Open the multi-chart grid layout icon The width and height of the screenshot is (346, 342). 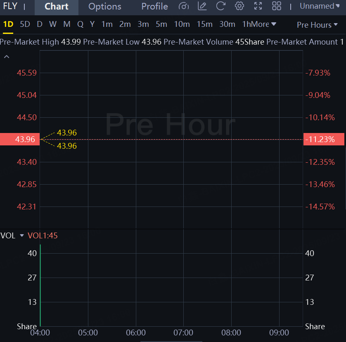pos(277,6)
